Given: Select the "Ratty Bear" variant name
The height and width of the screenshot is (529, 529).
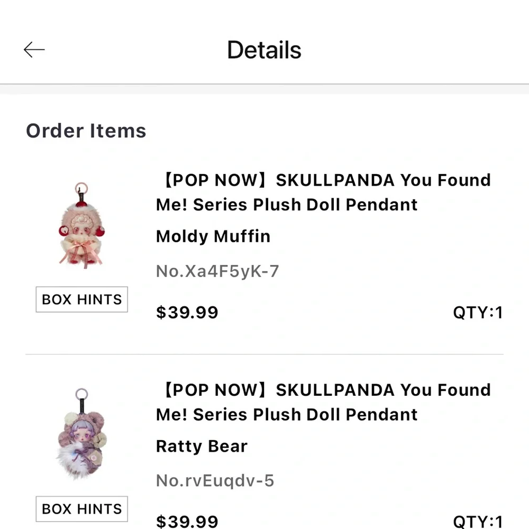Looking at the screenshot, I should [x=201, y=446].
